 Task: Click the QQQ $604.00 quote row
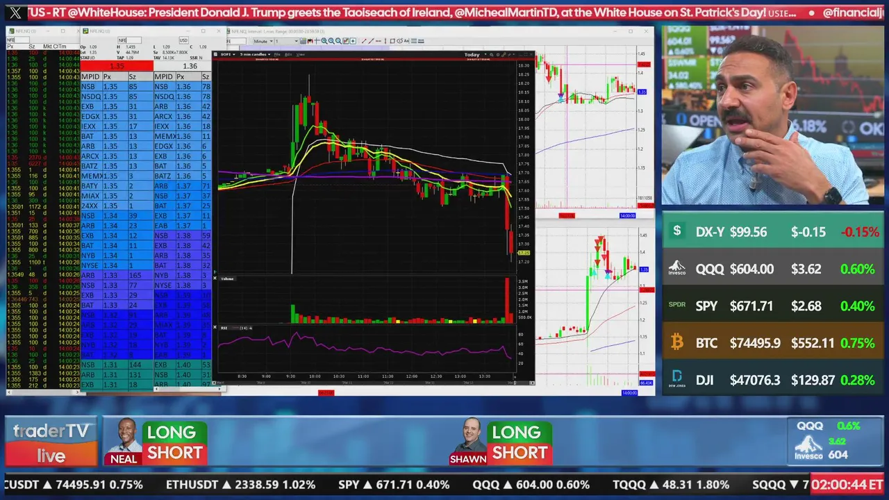[x=773, y=269]
